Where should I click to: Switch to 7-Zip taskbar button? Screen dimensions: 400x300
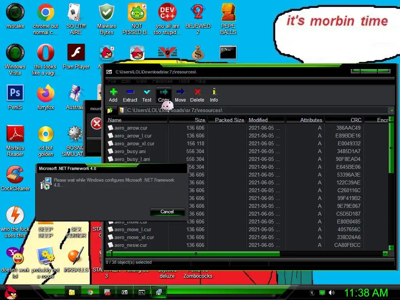(x=125, y=292)
